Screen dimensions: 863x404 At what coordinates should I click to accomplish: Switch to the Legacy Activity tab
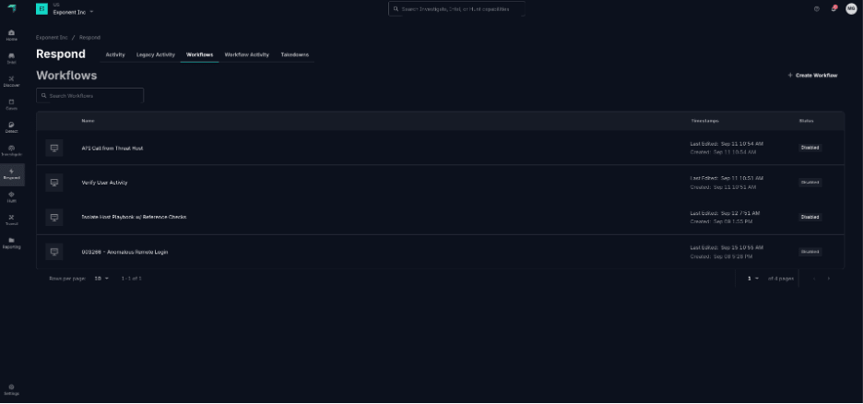156,55
